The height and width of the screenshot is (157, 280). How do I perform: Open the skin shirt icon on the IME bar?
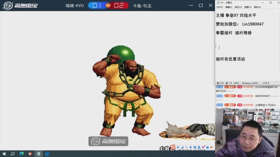pos(203,147)
